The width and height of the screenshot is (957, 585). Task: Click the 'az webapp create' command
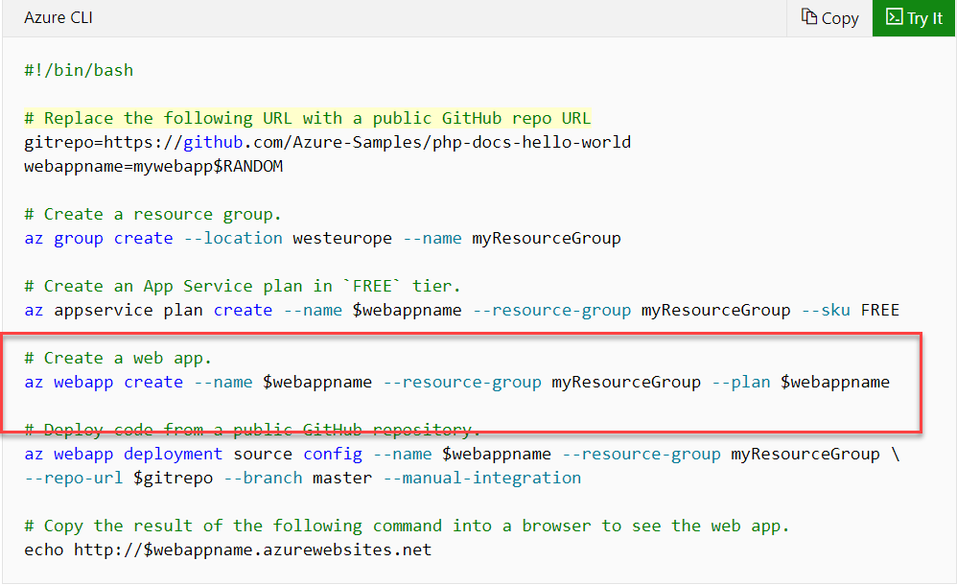[x=104, y=383]
